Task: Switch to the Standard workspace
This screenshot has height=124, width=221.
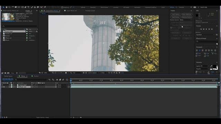Action: coord(93,7)
